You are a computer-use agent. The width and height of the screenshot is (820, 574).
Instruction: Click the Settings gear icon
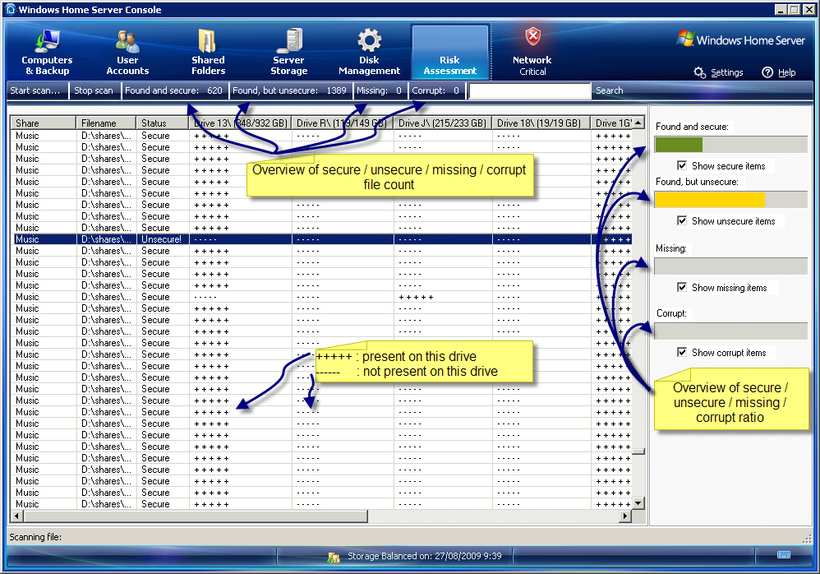(x=700, y=72)
